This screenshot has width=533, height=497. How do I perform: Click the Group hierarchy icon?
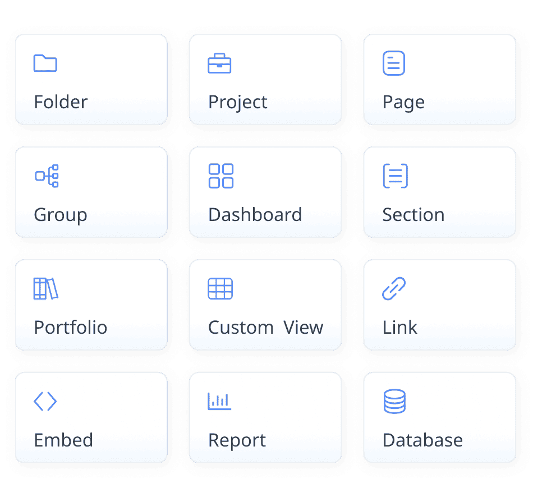(47, 176)
